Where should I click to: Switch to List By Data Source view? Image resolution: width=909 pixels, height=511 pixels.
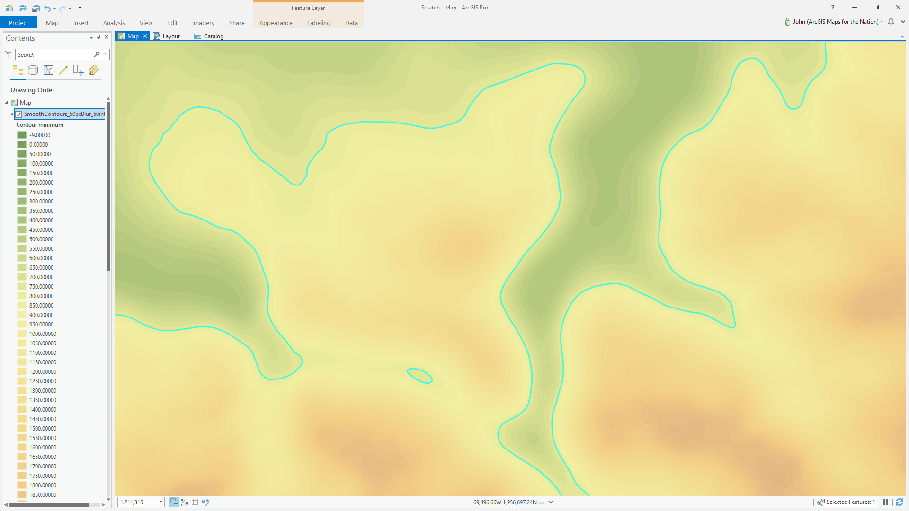33,70
